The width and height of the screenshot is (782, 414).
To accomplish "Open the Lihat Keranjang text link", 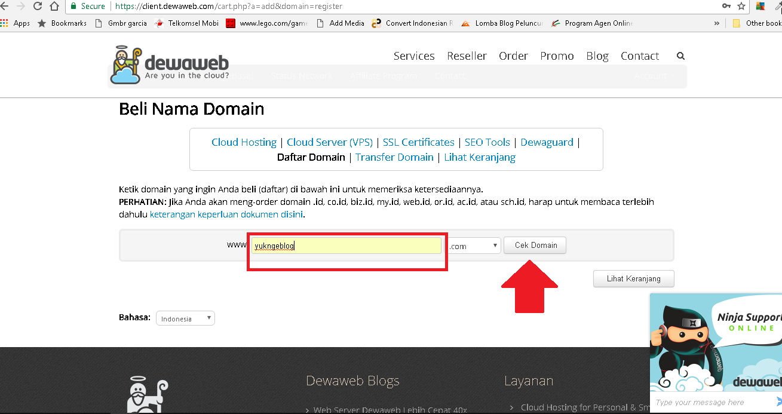I will coord(480,157).
